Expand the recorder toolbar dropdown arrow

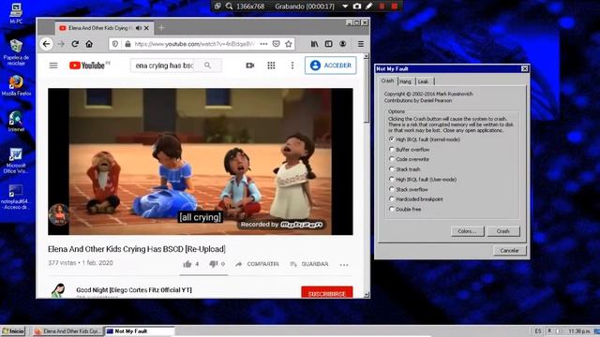click(345, 7)
